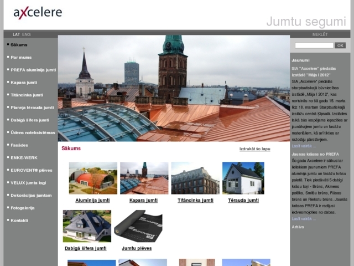
Task: Open the Par mums page
Action: pyautogui.click(x=21, y=58)
